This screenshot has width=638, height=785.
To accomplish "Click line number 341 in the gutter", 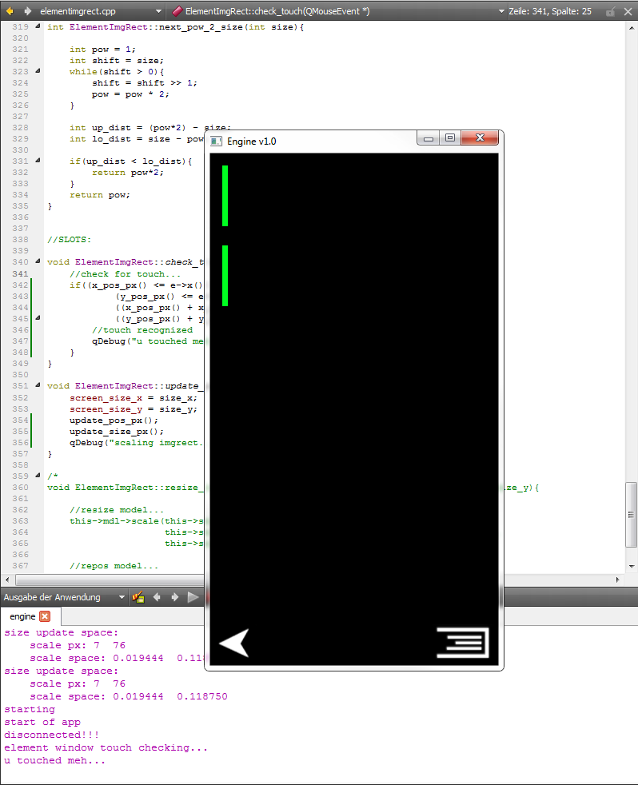I will click(x=21, y=274).
